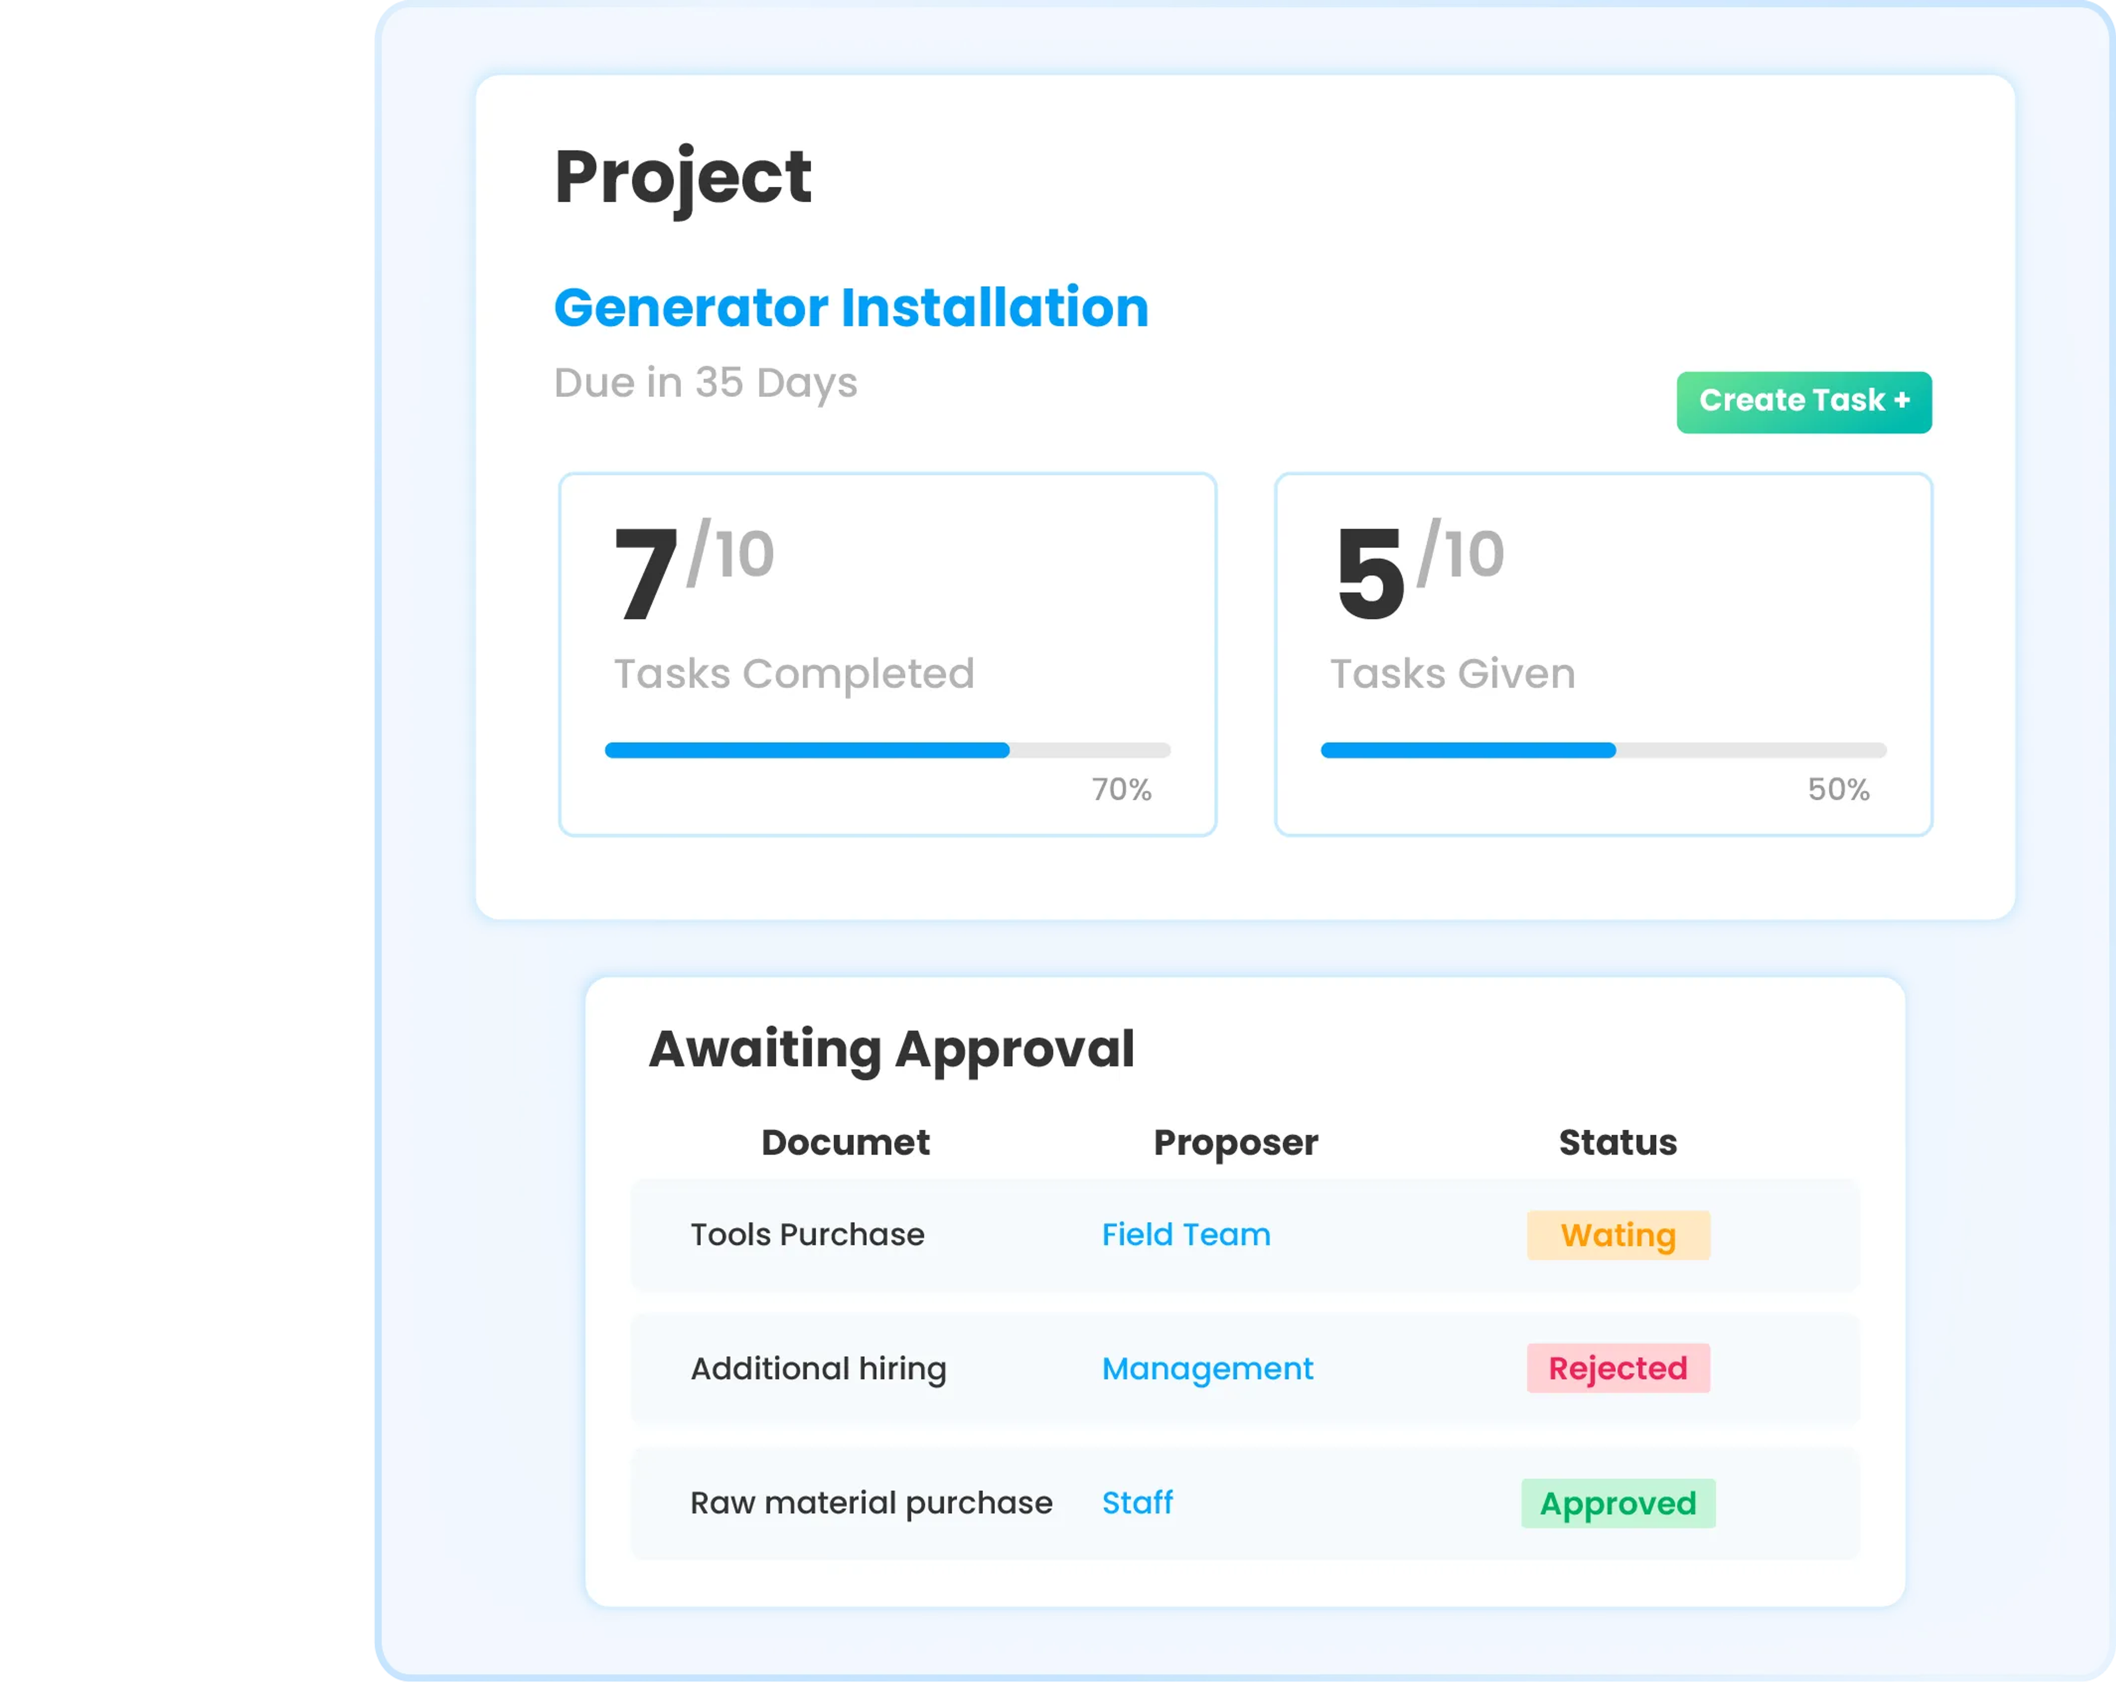2116x1682 pixels.
Task: Click the Tasks Completed progress bar
Action: coord(888,750)
